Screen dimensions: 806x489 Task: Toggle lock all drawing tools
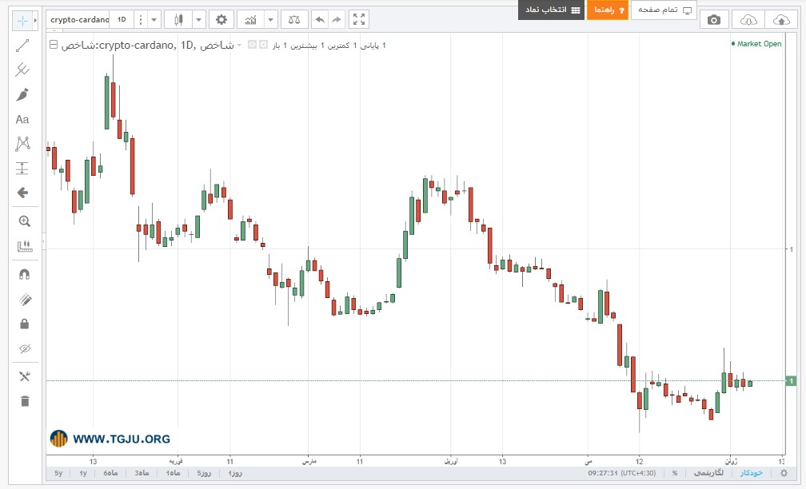(x=24, y=324)
